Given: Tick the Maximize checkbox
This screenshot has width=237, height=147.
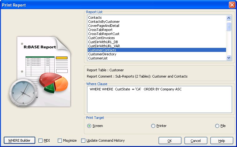Looking at the screenshot, I should (60, 141).
